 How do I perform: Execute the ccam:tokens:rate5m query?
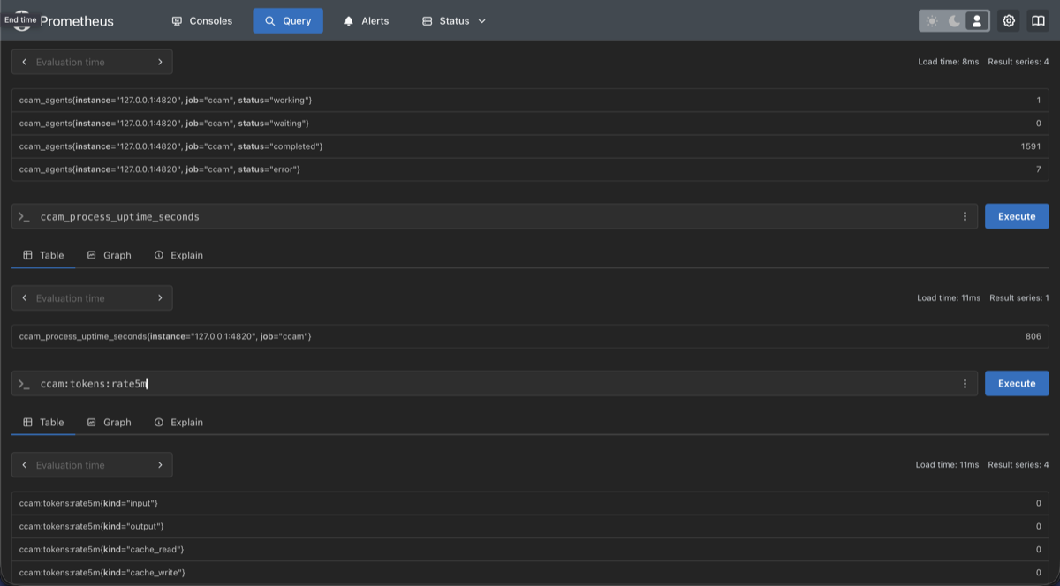[x=1017, y=384]
